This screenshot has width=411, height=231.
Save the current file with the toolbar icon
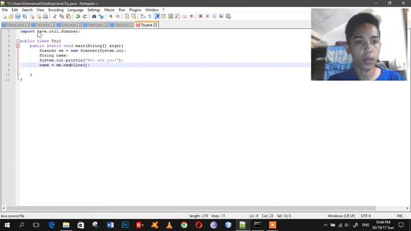coord(17,16)
